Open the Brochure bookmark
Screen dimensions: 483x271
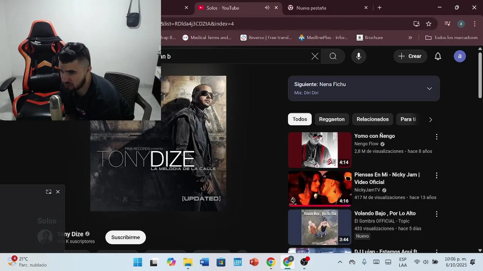(x=370, y=38)
